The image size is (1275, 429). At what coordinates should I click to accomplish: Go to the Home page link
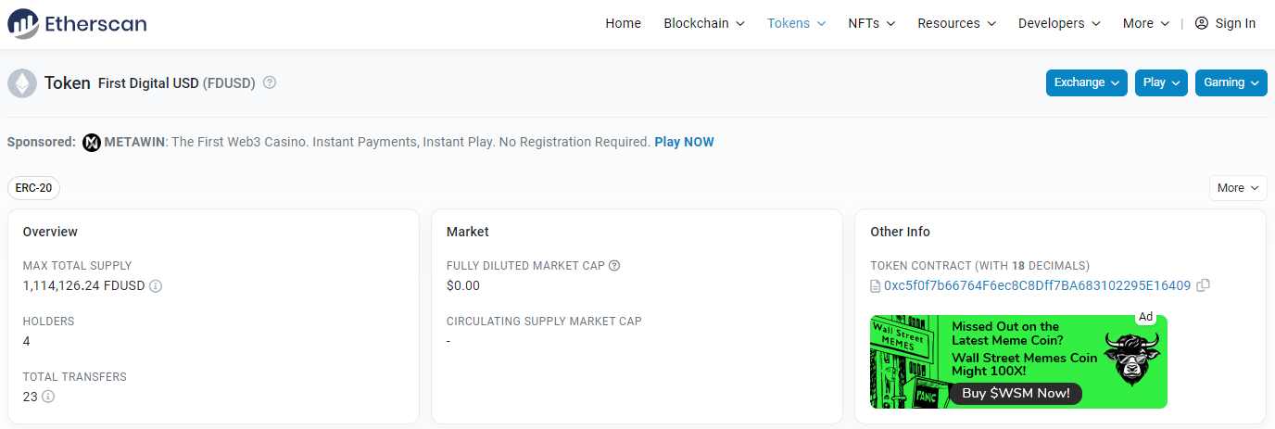coord(623,23)
